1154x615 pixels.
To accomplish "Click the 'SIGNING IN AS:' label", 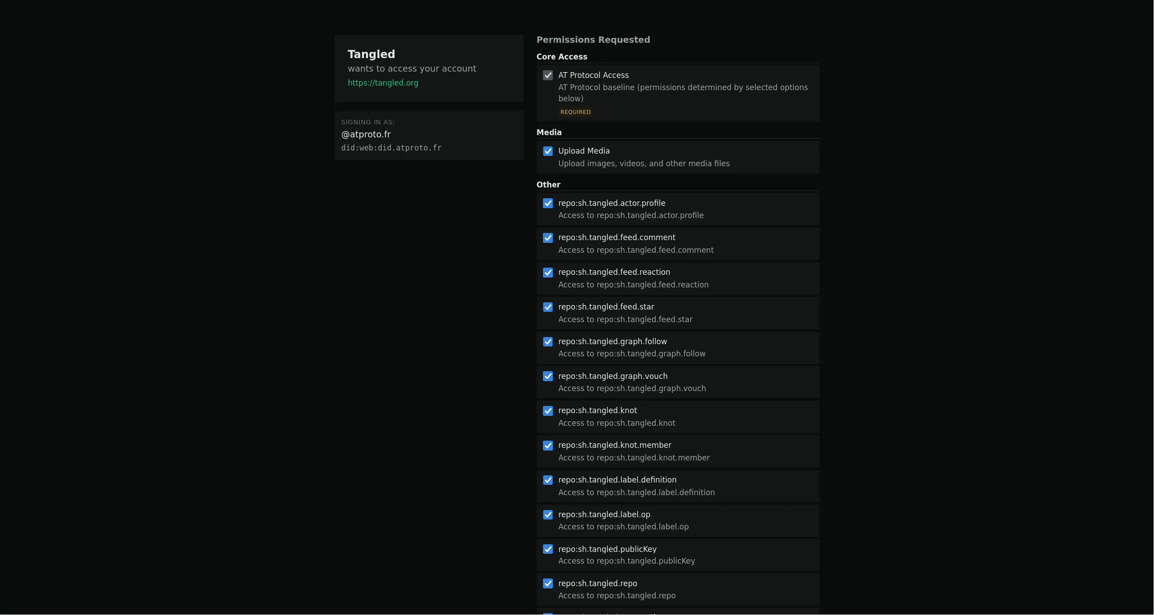I will click(368, 122).
